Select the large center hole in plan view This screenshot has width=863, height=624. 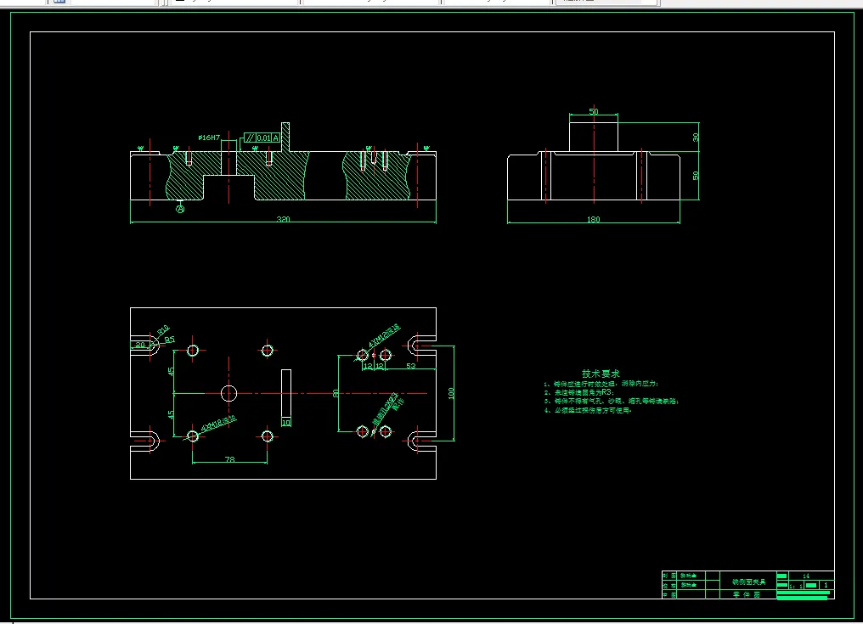click(229, 393)
